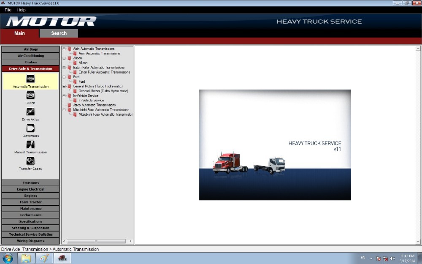This screenshot has width=422, height=264.
Task: Select the Clutch icon
Action: [x=30, y=95]
